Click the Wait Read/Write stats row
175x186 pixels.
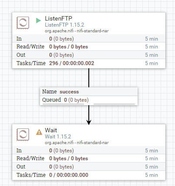[89, 158]
